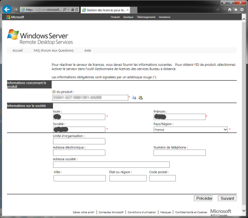The height and width of the screenshot is (218, 248).
Task: Open the Pays/Région dropdown showing France
Action: pyautogui.click(x=191, y=130)
